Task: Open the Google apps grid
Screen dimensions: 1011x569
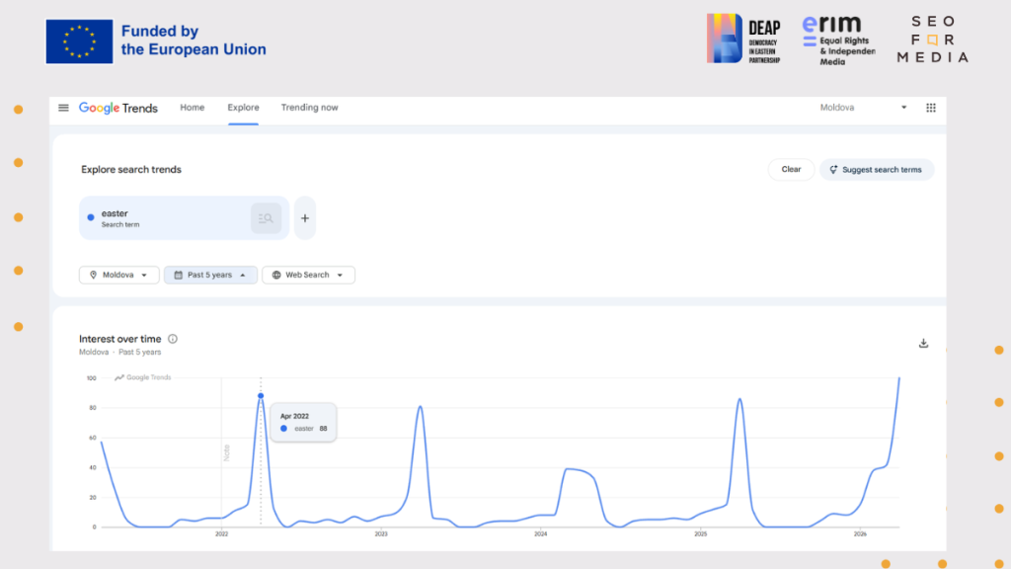Action: pos(930,108)
